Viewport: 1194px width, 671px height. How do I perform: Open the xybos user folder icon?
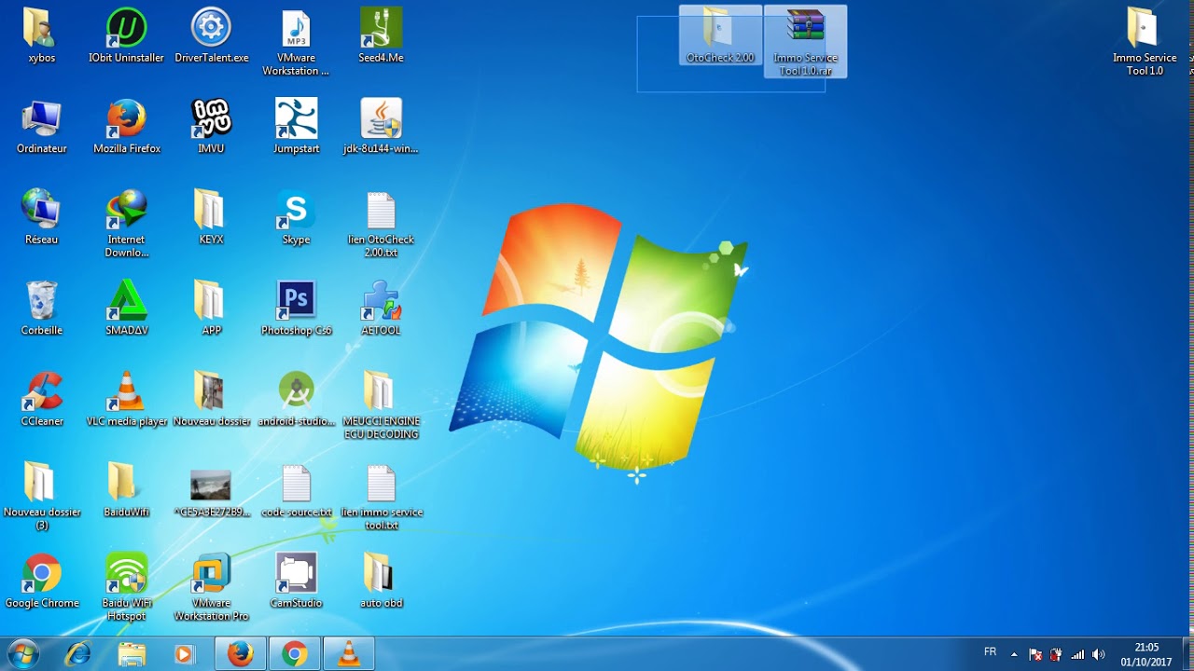pos(41,28)
